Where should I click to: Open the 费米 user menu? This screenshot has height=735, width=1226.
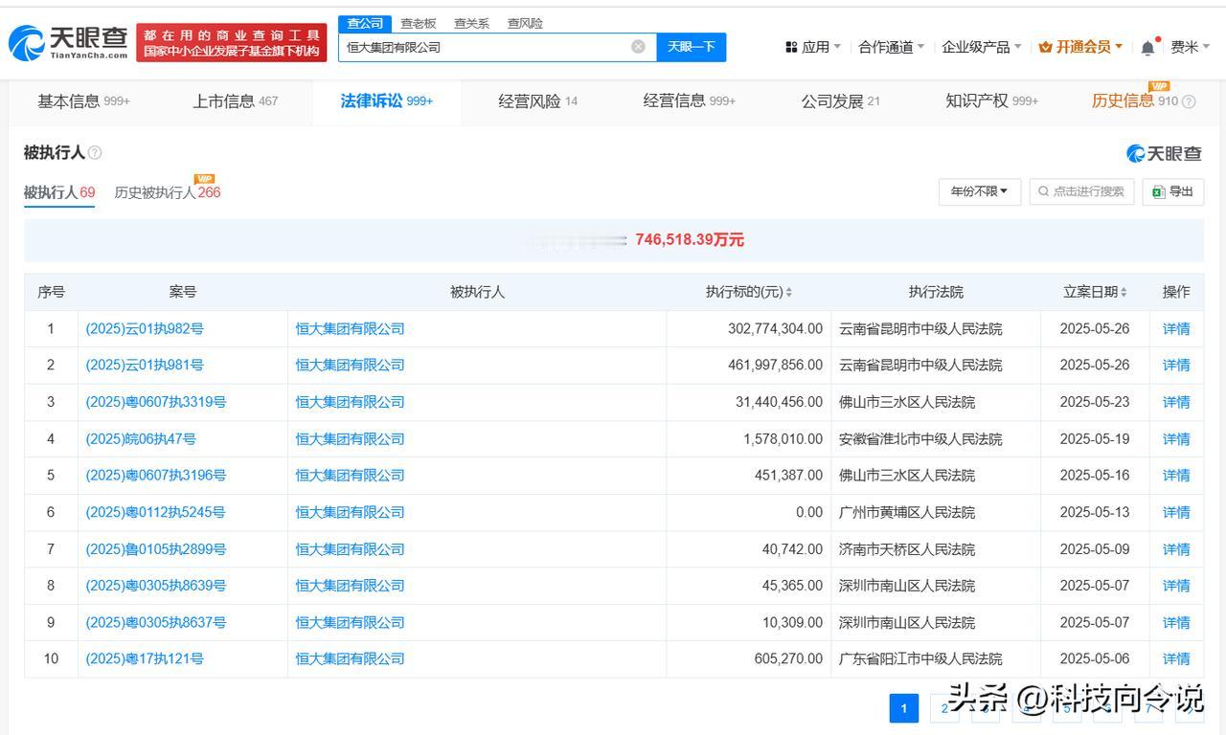click(x=1191, y=47)
